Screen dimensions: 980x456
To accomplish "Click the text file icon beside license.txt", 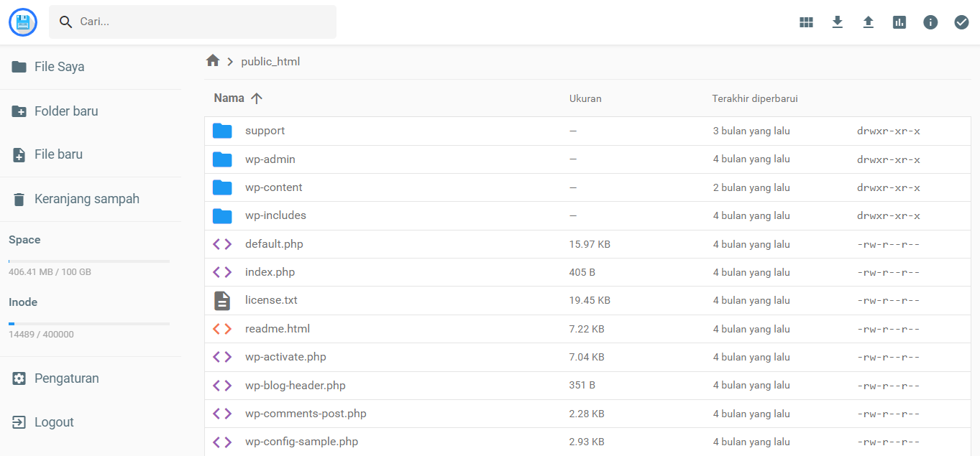I will tap(222, 299).
